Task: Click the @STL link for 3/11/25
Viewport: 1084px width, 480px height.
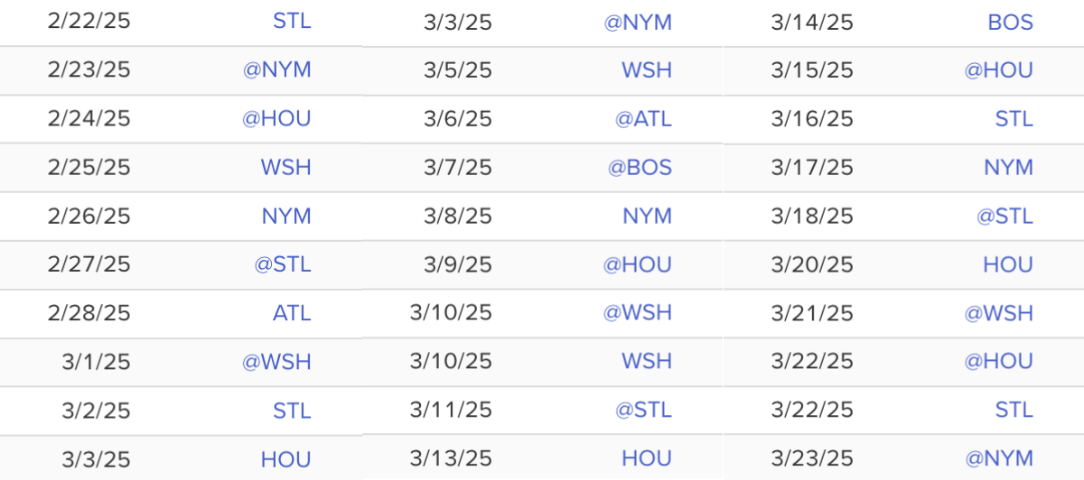Action: pos(643,410)
